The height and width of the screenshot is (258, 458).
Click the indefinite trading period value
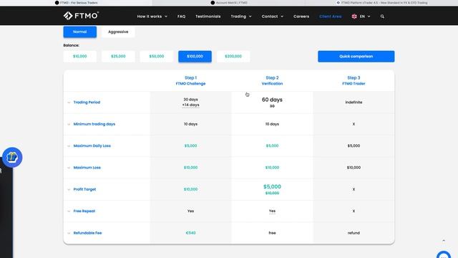click(354, 102)
